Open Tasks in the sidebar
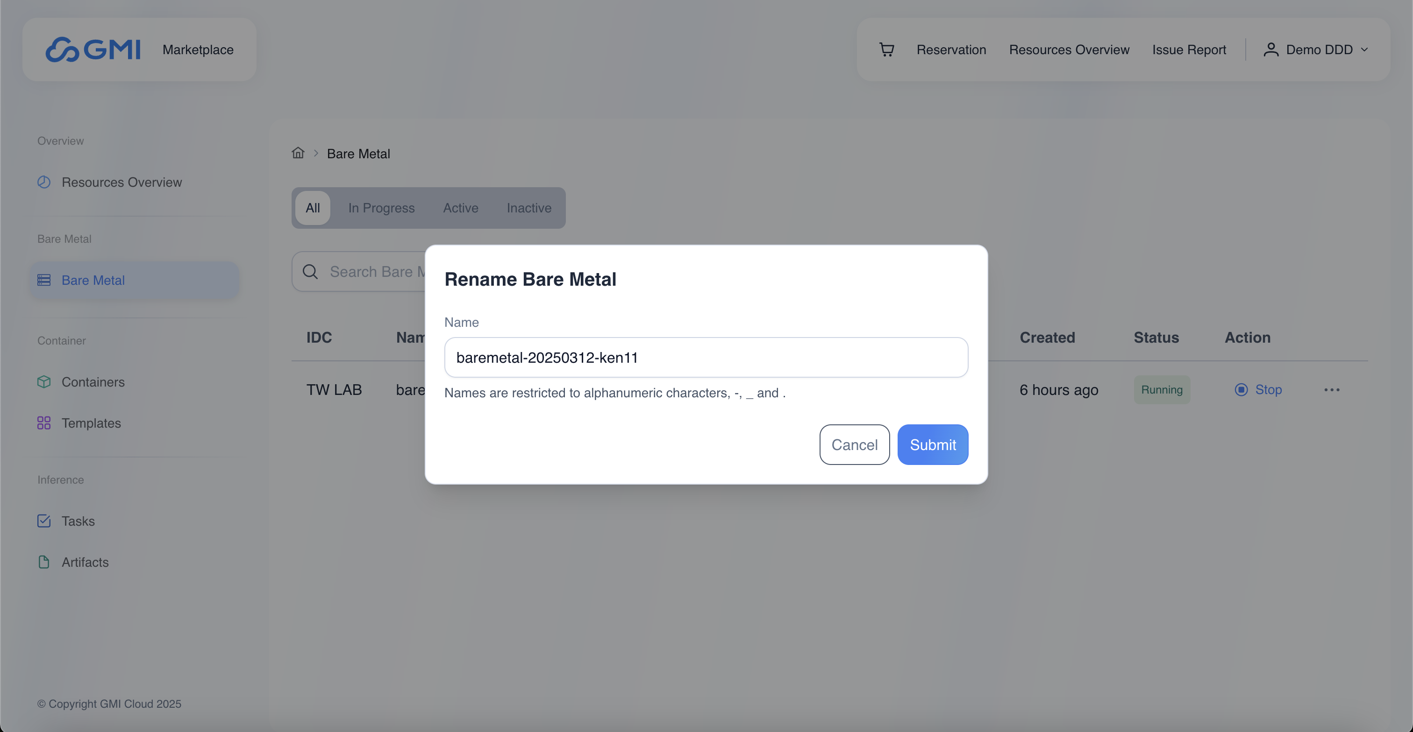1413x732 pixels. click(78, 521)
